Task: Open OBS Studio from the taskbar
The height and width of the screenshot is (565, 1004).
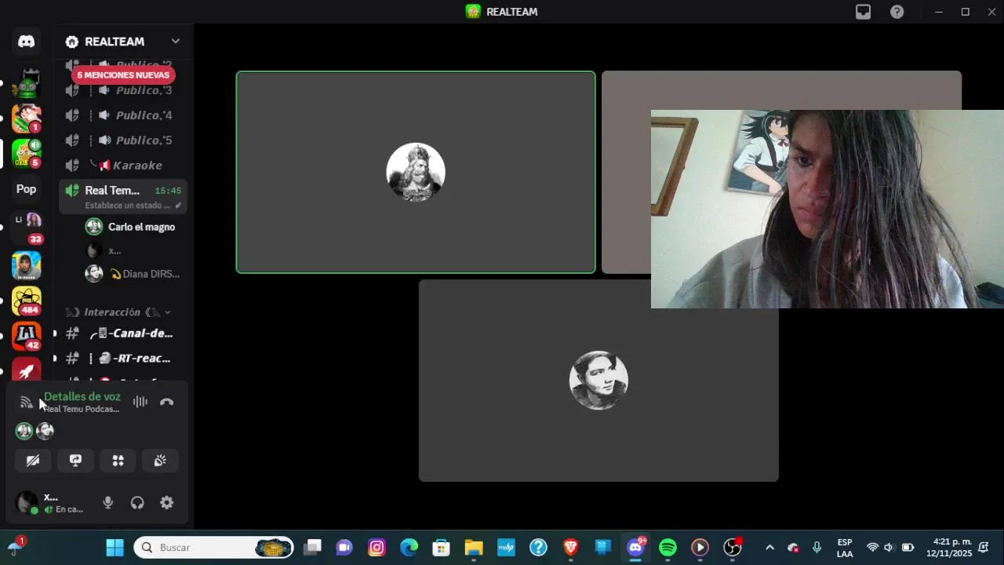Action: click(733, 548)
